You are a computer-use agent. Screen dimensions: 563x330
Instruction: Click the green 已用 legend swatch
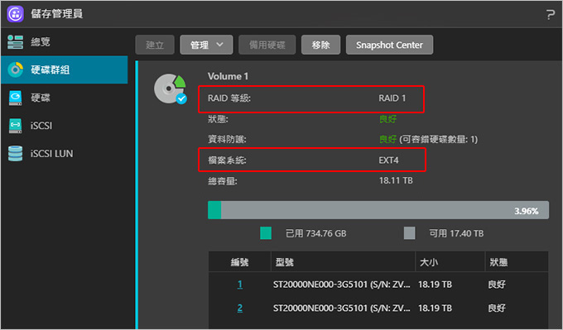coord(266,233)
